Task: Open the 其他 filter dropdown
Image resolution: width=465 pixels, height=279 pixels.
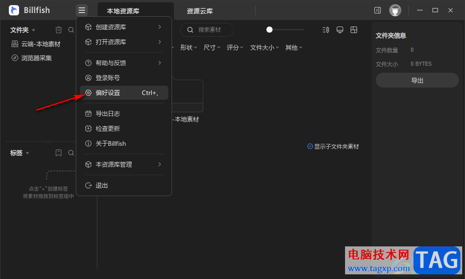Action: click(293, 48)
